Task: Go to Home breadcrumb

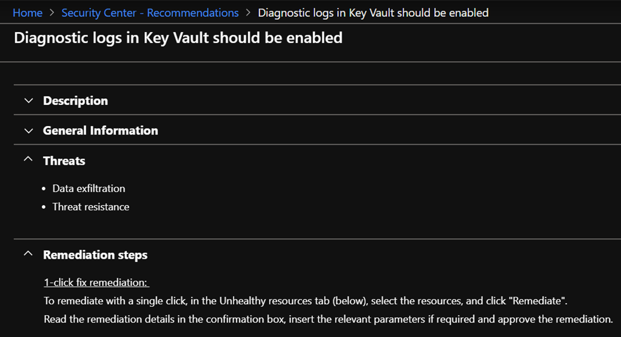Action: pos(27,13)
